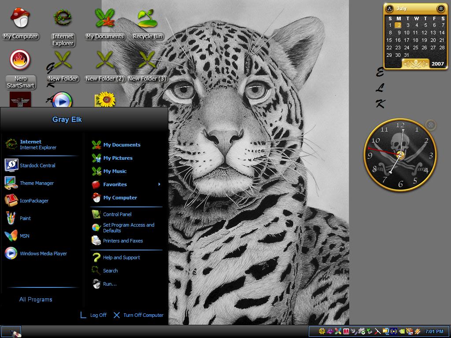The image size is (451, 338).
Task: Click the taskbar clock showing 7:01 PM
Action: coord(434,331)
